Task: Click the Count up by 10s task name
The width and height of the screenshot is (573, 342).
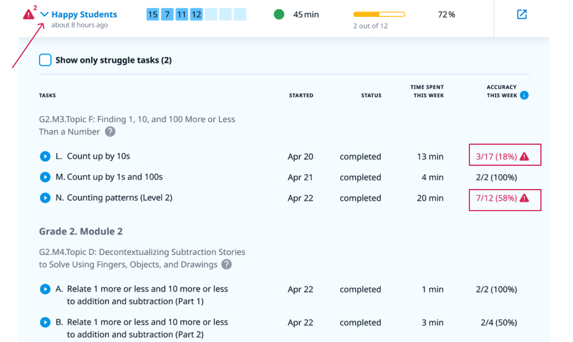Action: [x=98, y=156]
